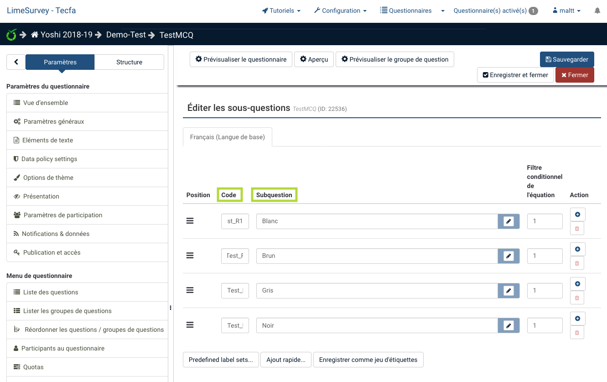Image resolution: width=607 pixels, height=382 pixels.
Task: Expand the Questionnaires caret arrow
Action: pyautogui.click(x=443, y=11)
